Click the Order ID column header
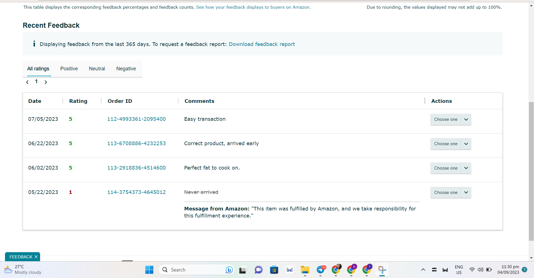Image resolution: width=534 pixels, height=278 pixels. point(120,101)
